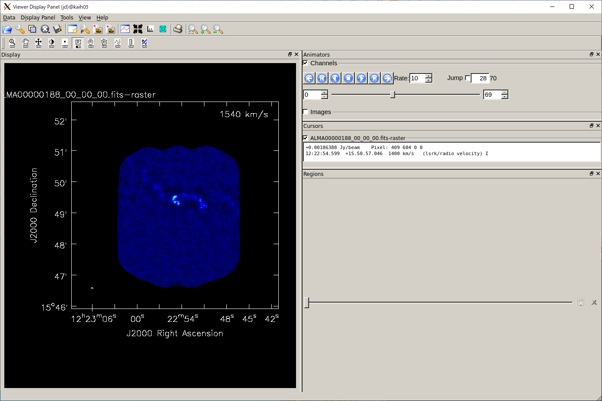
Task: Select the rectangle region tool
Action: tap(78, 43)
